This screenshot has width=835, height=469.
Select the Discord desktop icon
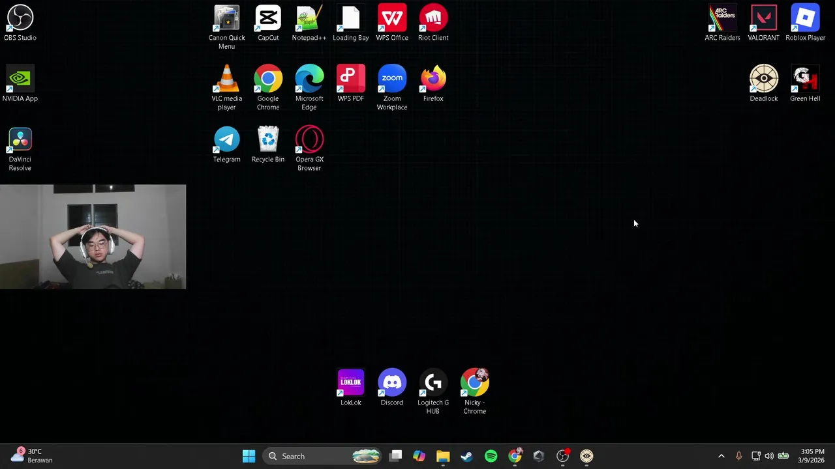click(x=392, y=388)
